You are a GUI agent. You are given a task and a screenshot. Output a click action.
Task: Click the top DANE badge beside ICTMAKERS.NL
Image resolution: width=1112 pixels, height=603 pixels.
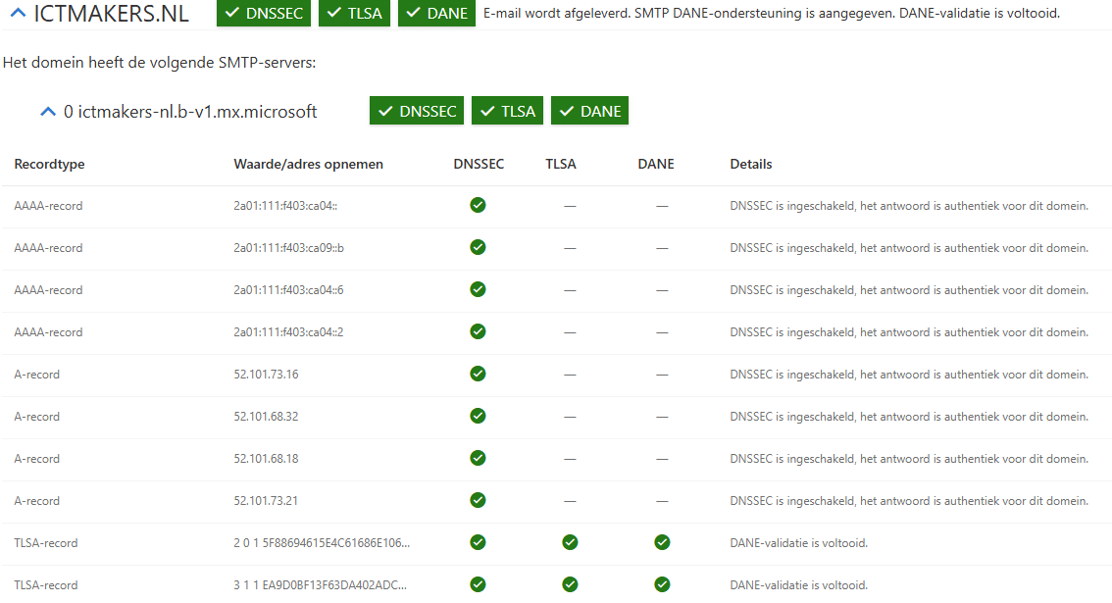437,13
